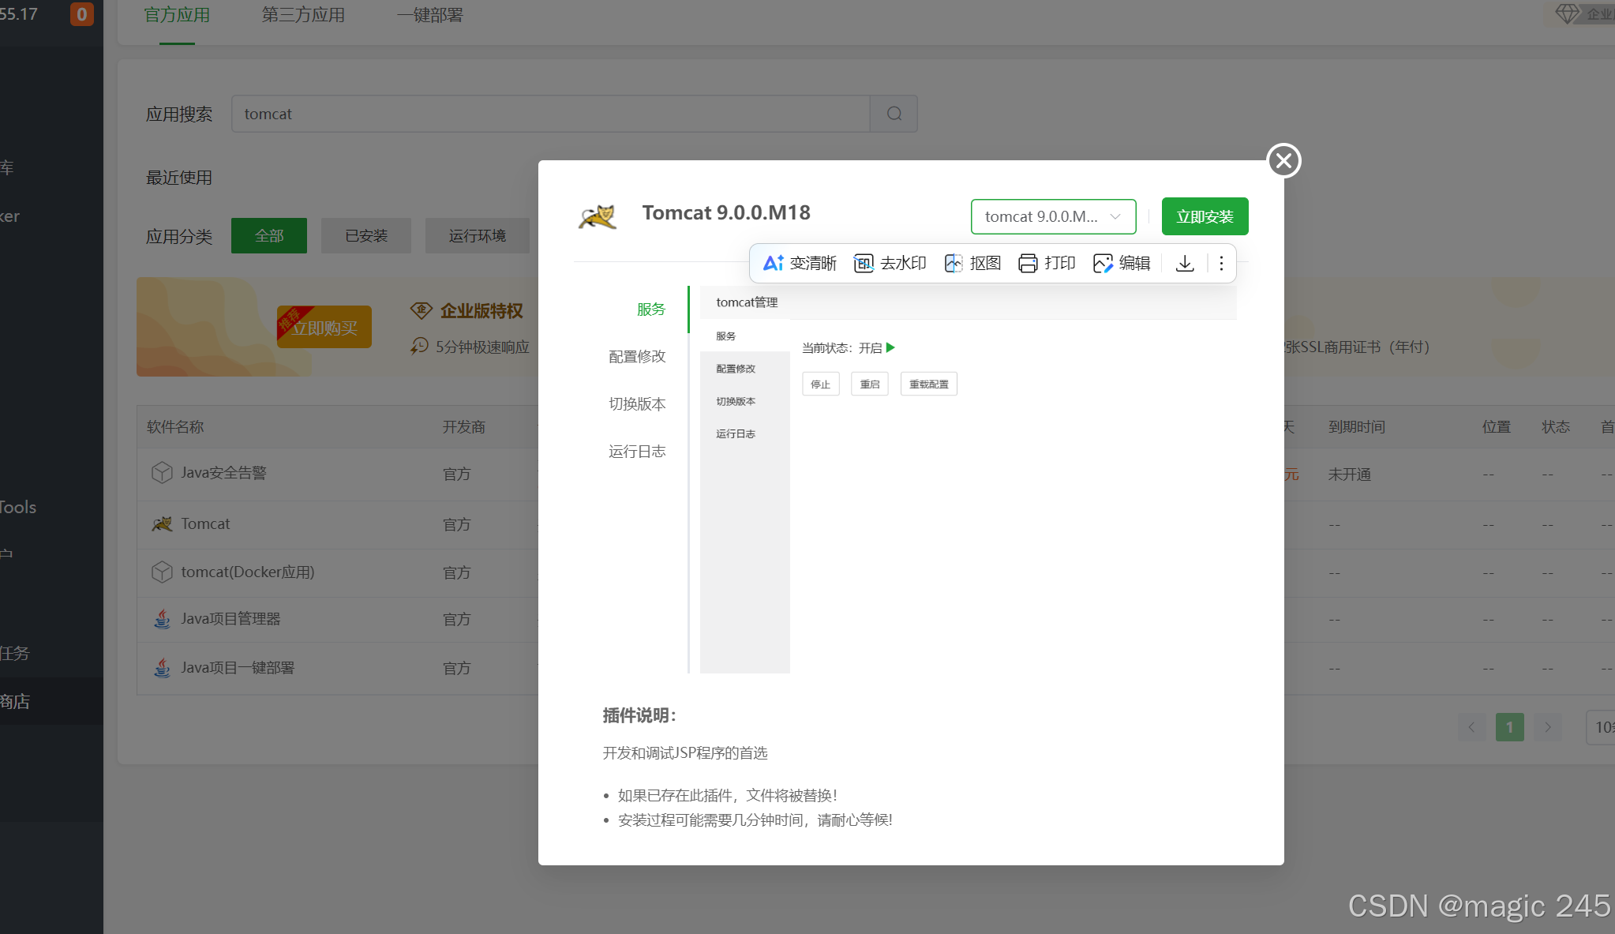Viewport: 1615px width, 934px height.
Task: Click the download arrow icon in the image toolbar
Action: [x=1185, y=263]
